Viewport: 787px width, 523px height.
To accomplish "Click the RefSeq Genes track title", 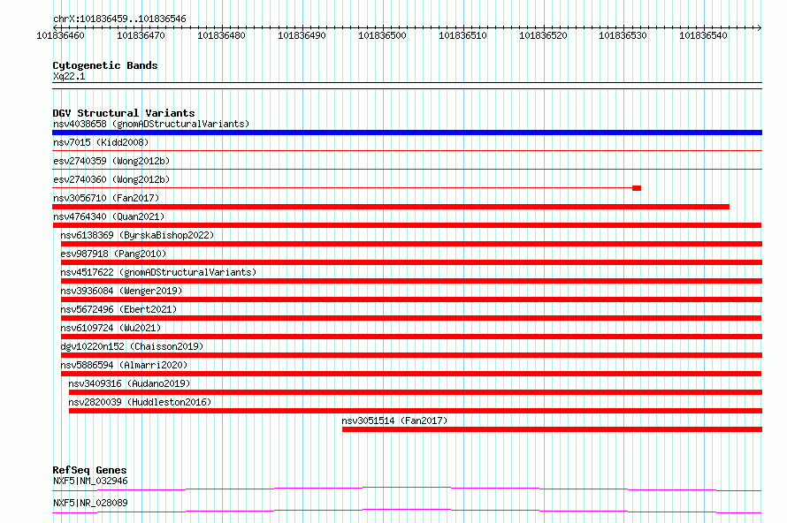I will point(89,470).
